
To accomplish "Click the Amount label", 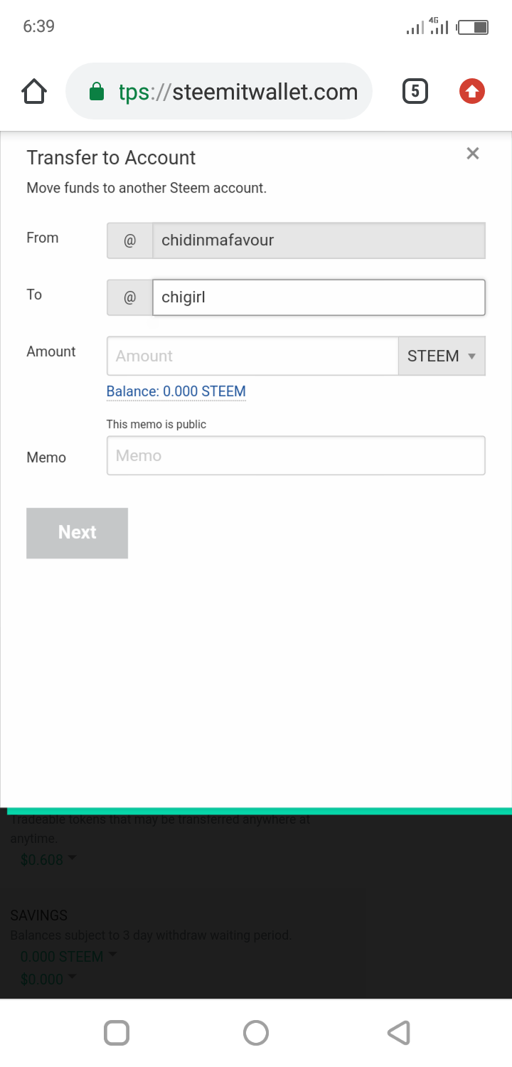I will [x=51, y=351].
